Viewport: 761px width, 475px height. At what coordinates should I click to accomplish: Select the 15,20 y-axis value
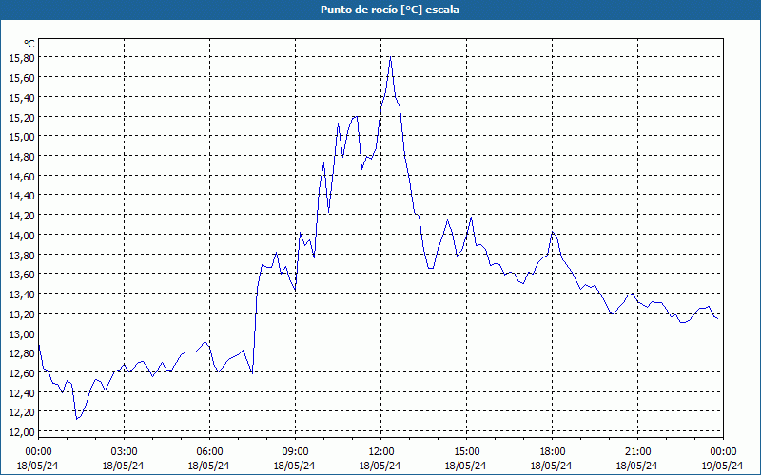(x=22, y=117)
